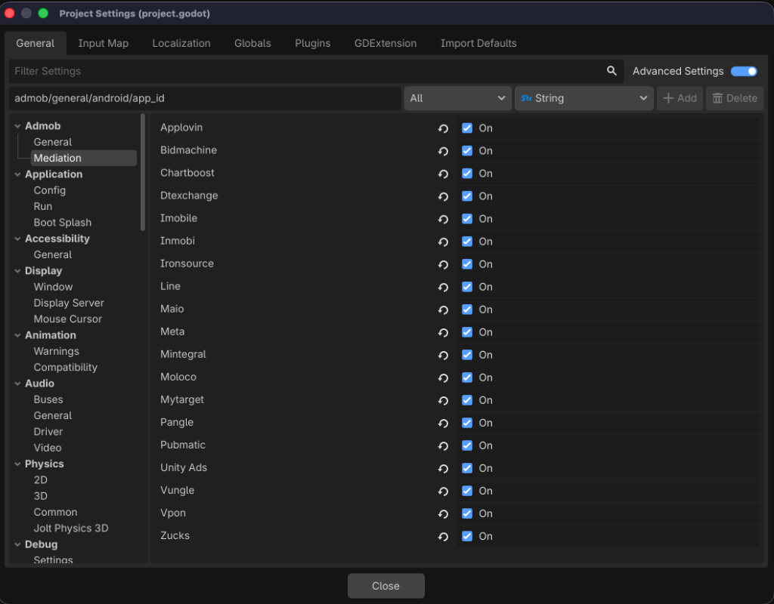Reset the Zucks setting to default
Viewport: 774px width, 604px height.
point(443,537)
